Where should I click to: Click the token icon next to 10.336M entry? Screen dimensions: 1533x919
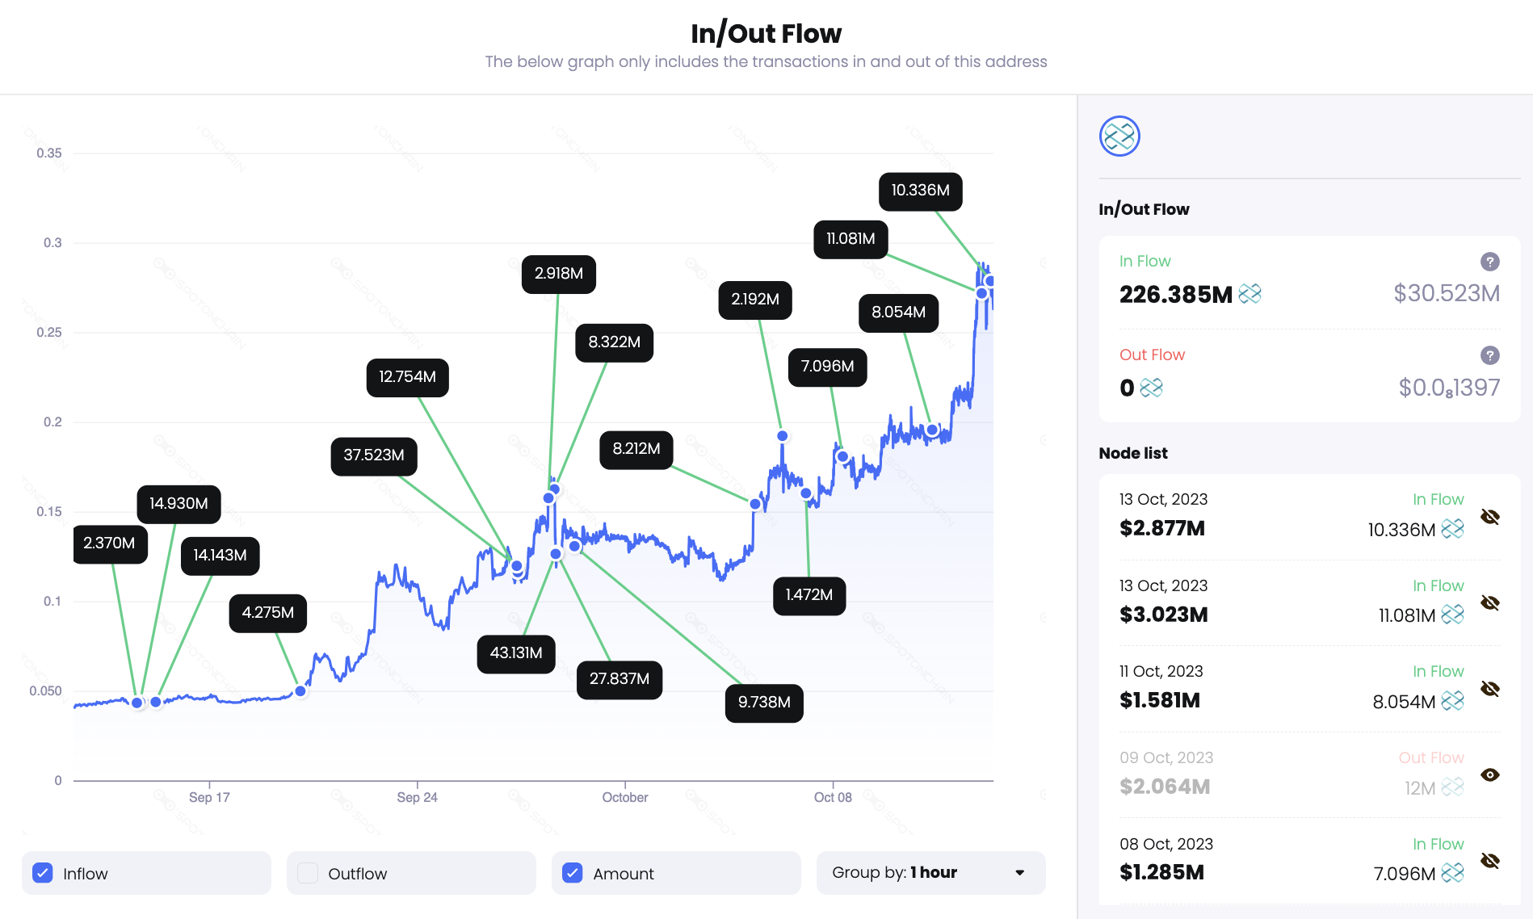(1454, 529)
